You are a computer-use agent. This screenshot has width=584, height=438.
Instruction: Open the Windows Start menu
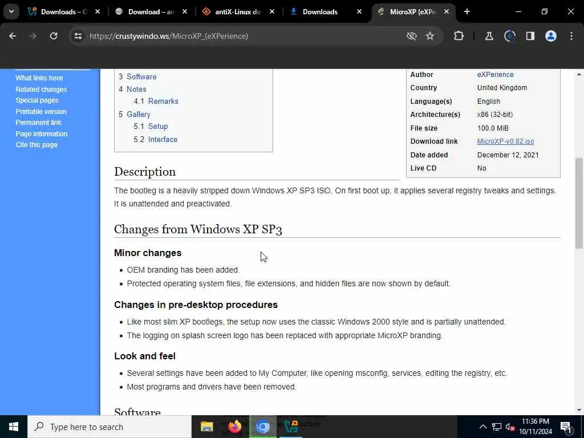click(14, 427)
